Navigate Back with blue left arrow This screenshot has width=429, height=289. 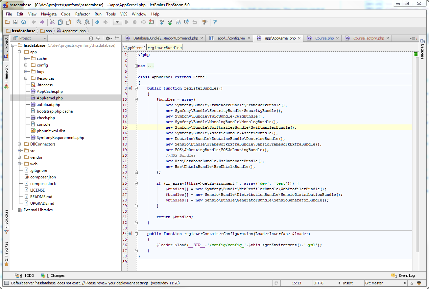pos(97,22)
